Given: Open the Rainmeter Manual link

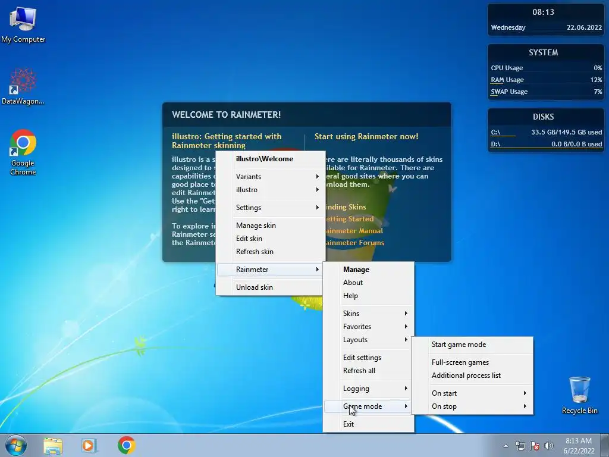Looking at the screenshot, I should (354, 231).
